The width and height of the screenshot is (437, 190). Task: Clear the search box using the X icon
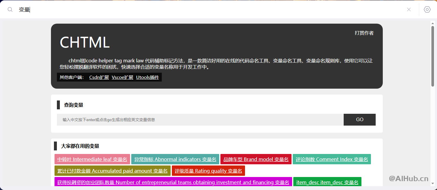click(x=409, y=9)
